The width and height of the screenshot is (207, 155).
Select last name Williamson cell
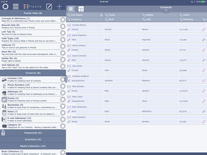tap(160, 111)
